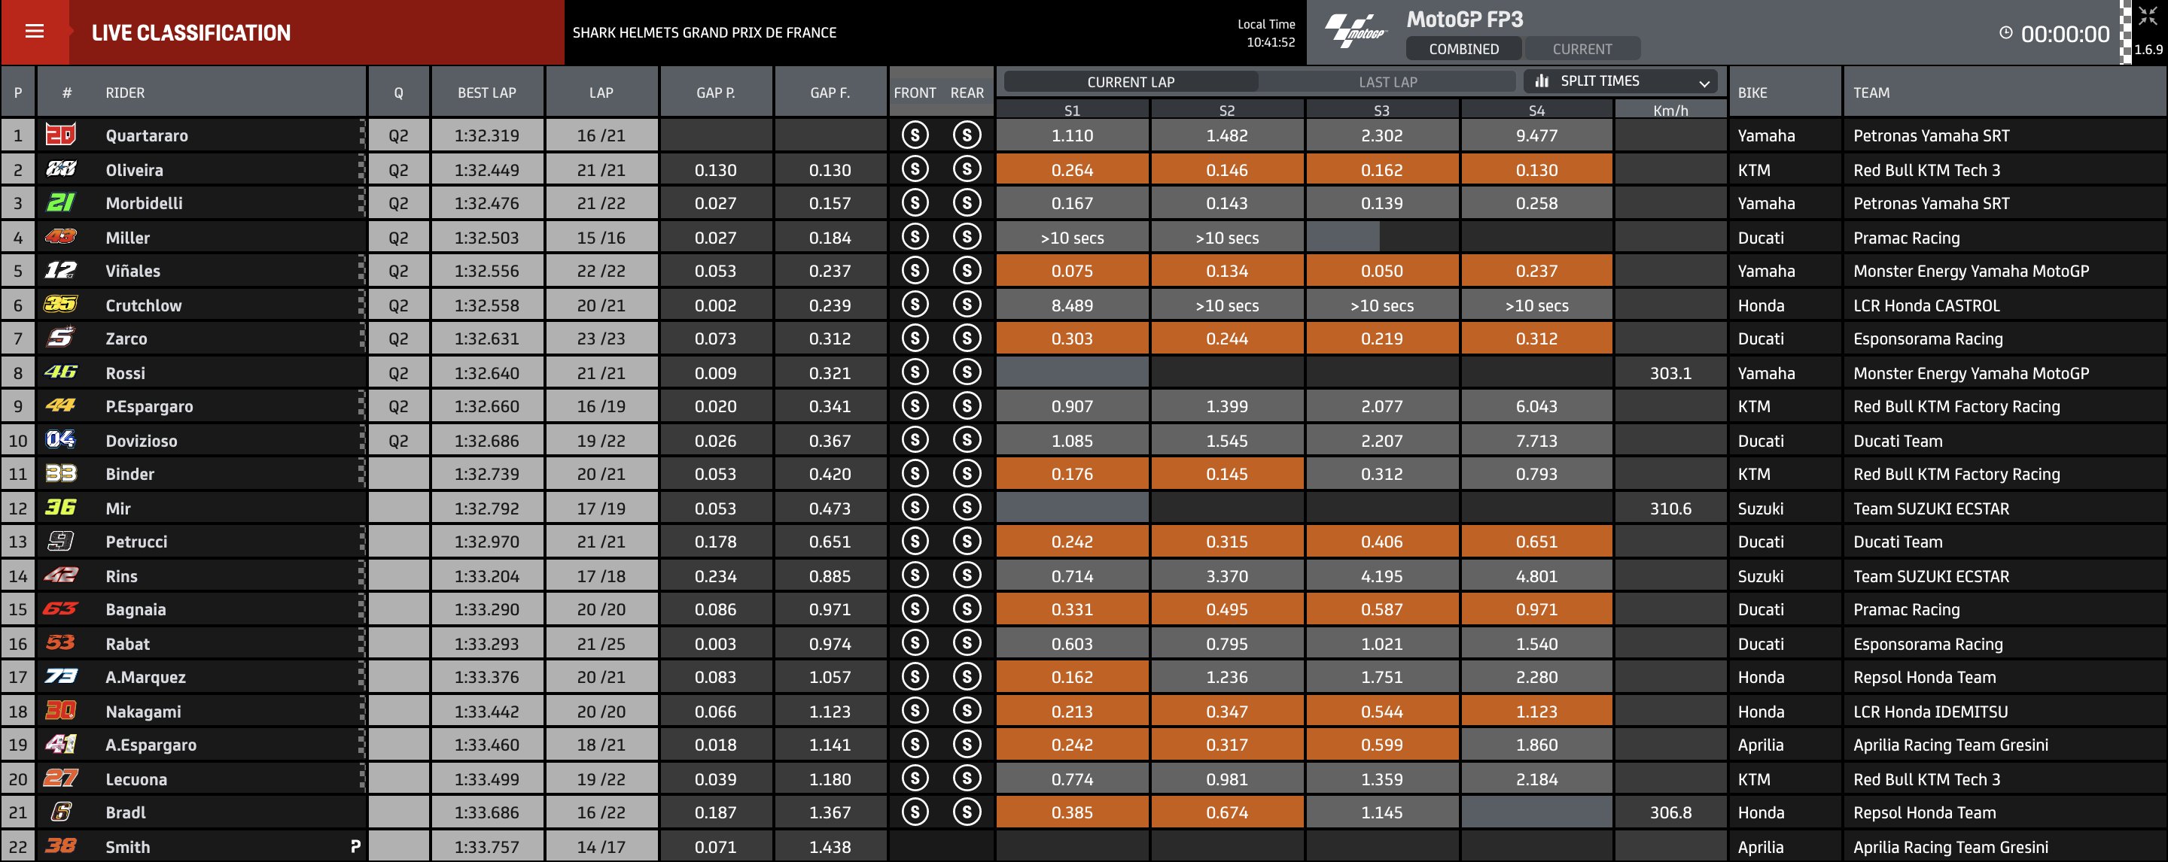Click the LIVE CLASSIFICATION title
Image resolution: width=2168 pixels, height=862 pixels.
click(191, 33)
